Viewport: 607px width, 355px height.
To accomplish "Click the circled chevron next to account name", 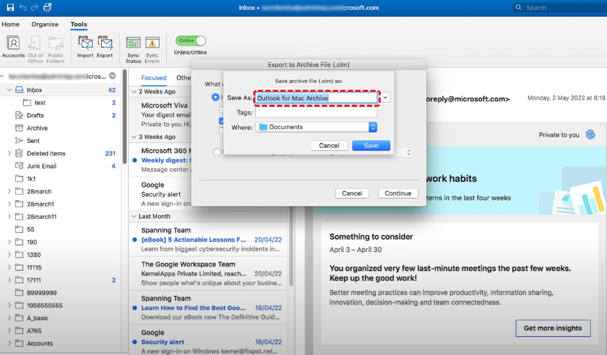I will point(113,75).
